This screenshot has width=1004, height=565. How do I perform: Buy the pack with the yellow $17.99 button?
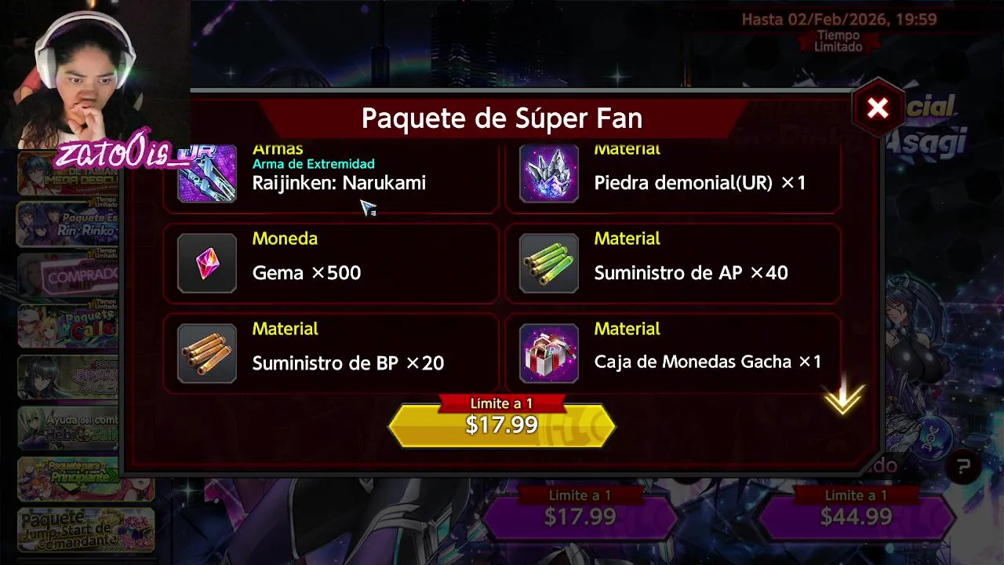pyautogui.click(x=502, y=425)
